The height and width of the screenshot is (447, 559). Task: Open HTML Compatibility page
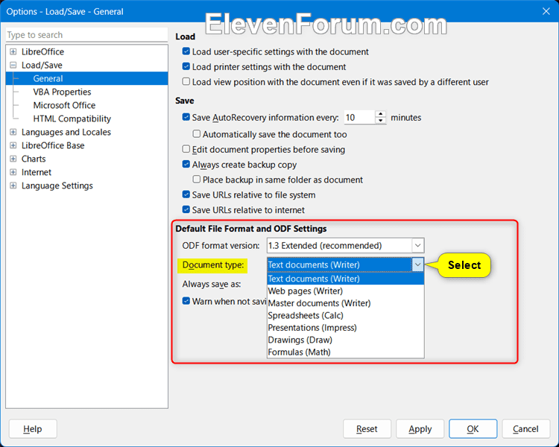click(72, 118)
